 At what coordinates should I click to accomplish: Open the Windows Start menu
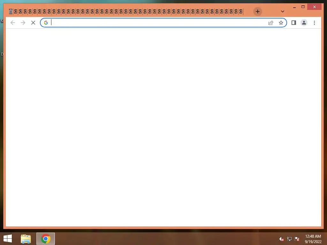pos(8,239)
